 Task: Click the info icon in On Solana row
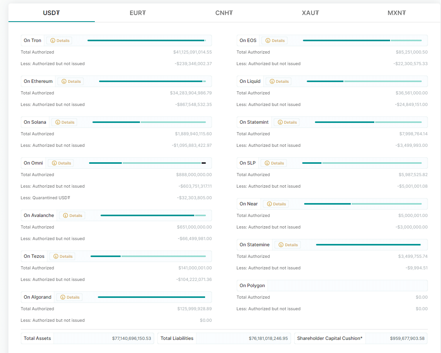(x=58, y=122)
